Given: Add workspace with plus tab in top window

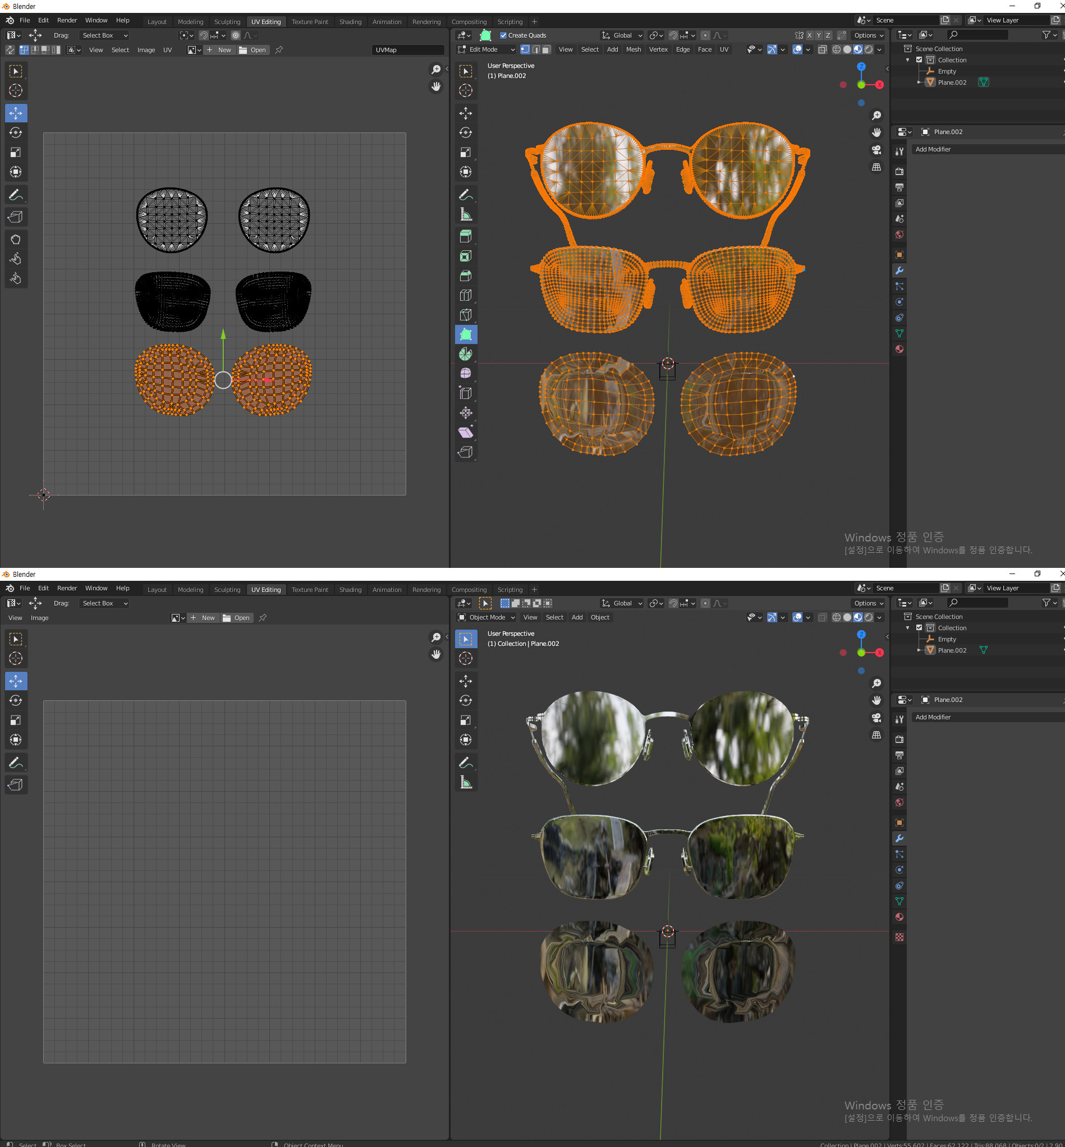Looking at the screenshot, I should [534, 22].
